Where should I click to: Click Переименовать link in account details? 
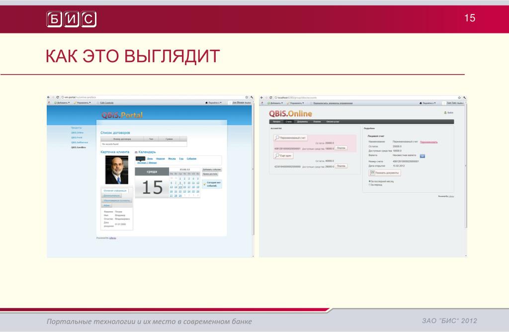429,142
